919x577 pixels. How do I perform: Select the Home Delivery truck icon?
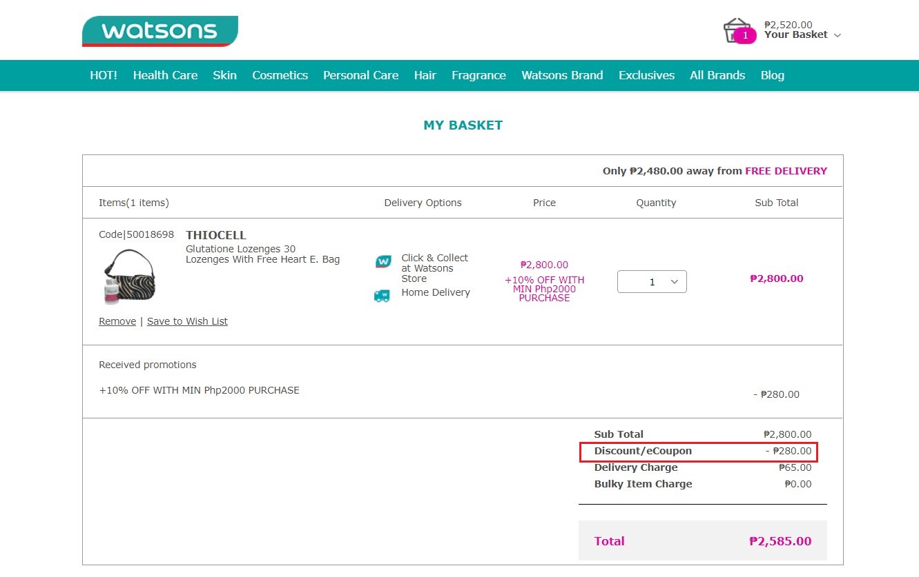(383, 296)
